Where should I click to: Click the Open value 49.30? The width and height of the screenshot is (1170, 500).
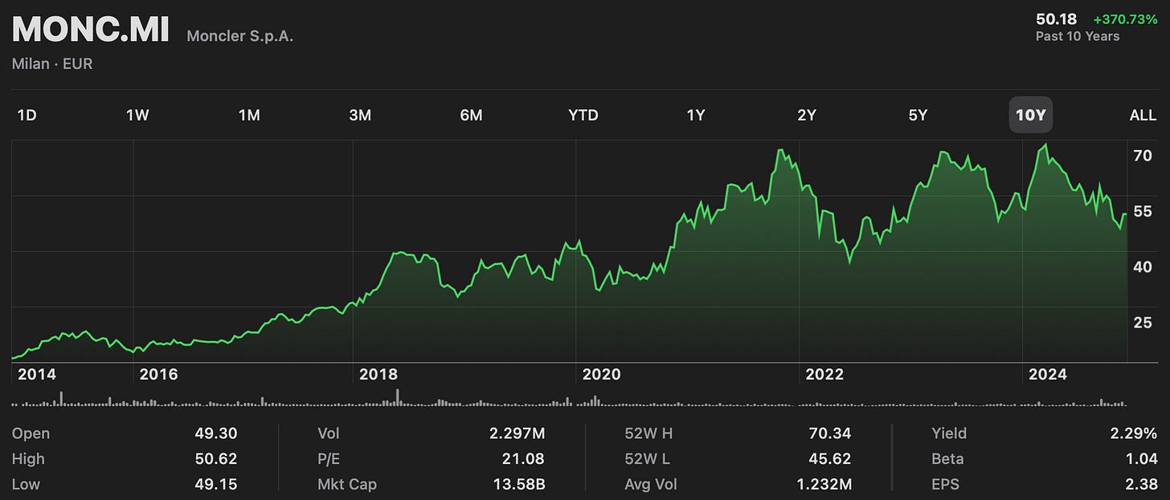pyautogui.click(x=216, y=433)
